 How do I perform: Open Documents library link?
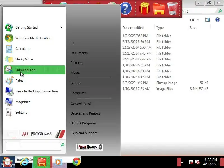[79, 53]
